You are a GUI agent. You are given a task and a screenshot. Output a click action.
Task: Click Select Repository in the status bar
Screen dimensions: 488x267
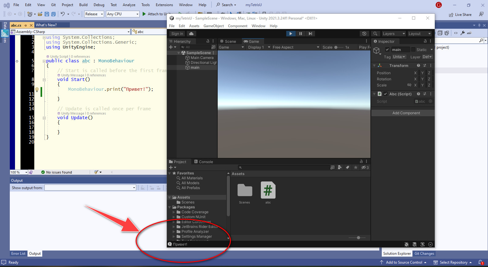453,262
